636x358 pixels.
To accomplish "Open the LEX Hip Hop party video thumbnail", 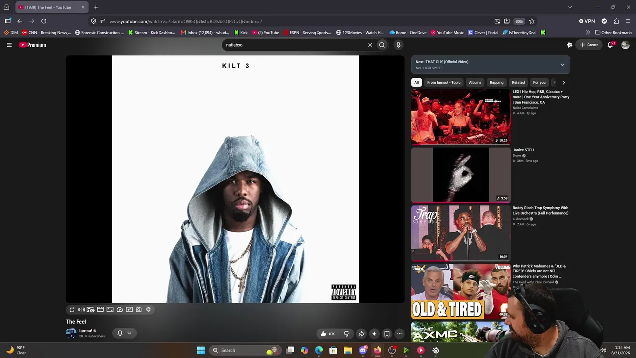I will point(461,117).
